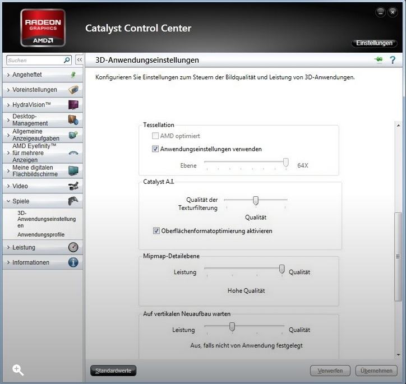Click the 64X tessellation value
406x384 pixels.
302,165
